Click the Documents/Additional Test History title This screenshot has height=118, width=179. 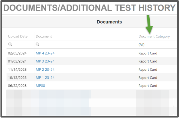[x=89, y=8]
